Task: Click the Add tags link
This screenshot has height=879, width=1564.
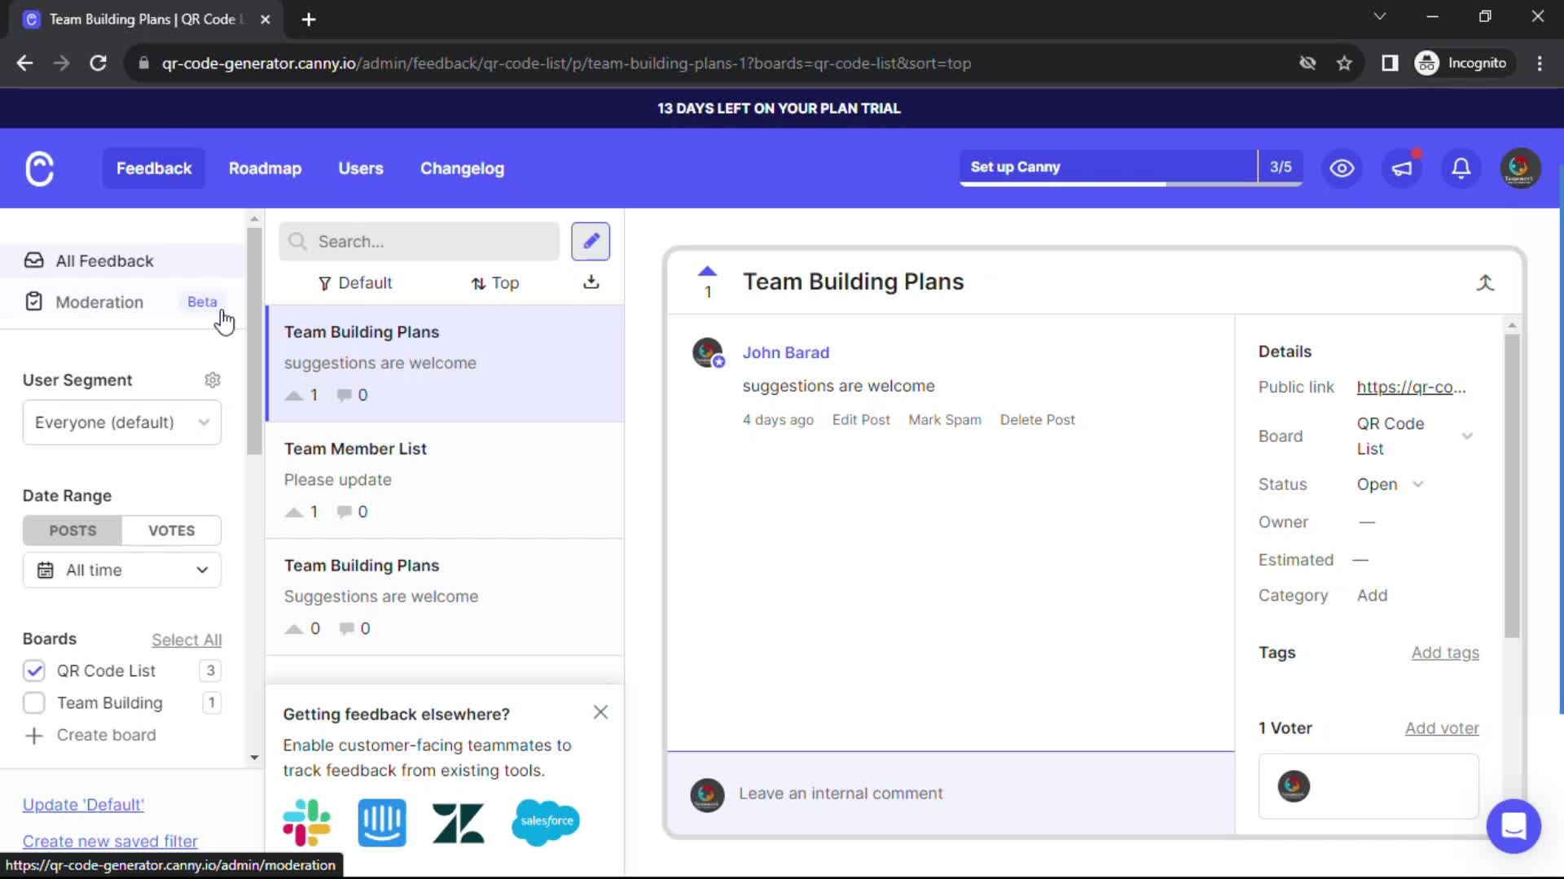Action: 1444,653
